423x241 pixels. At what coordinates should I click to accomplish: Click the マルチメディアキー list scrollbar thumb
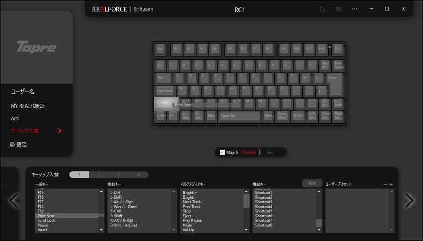point(246,201)
